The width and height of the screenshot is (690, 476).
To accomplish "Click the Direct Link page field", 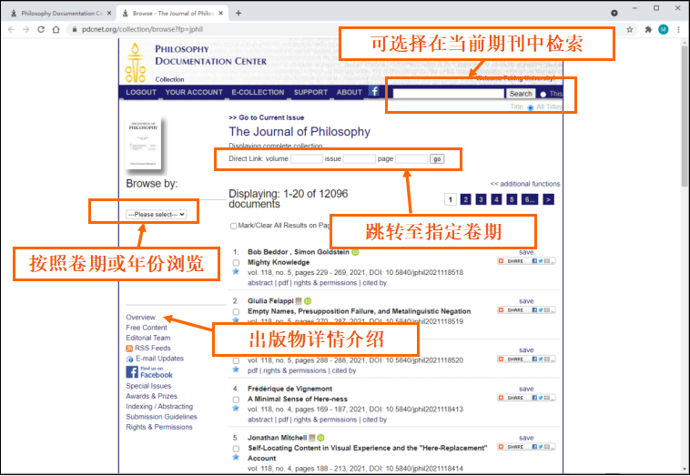I will 411,158.
